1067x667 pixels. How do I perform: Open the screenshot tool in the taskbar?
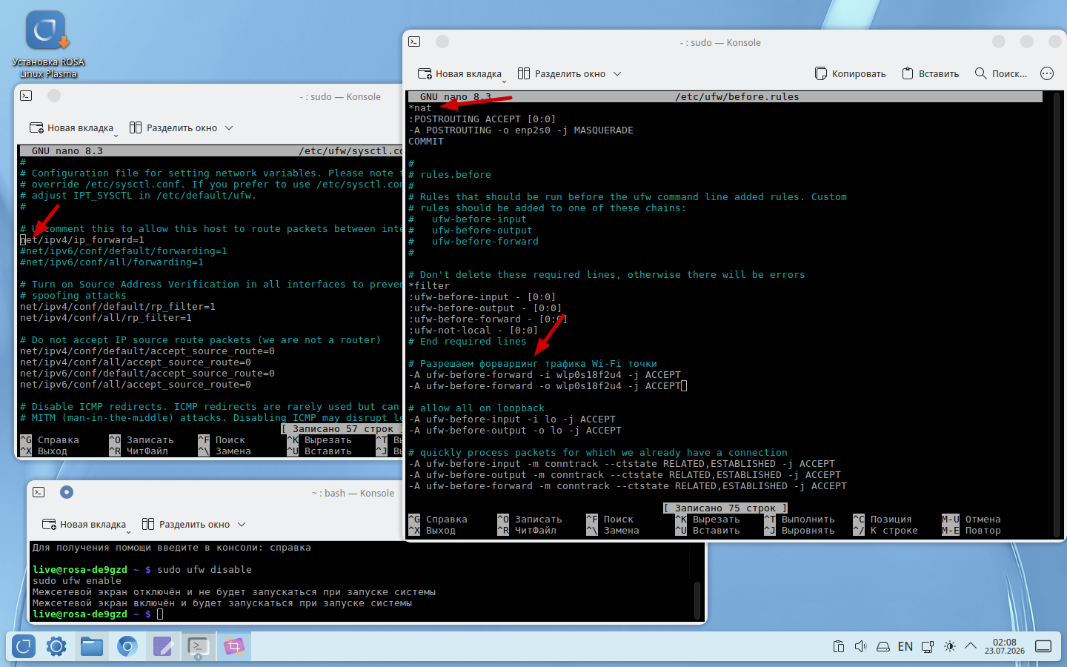click(233, 646)
